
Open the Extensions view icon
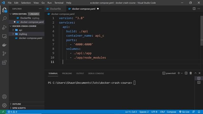(x=4, y=62)
